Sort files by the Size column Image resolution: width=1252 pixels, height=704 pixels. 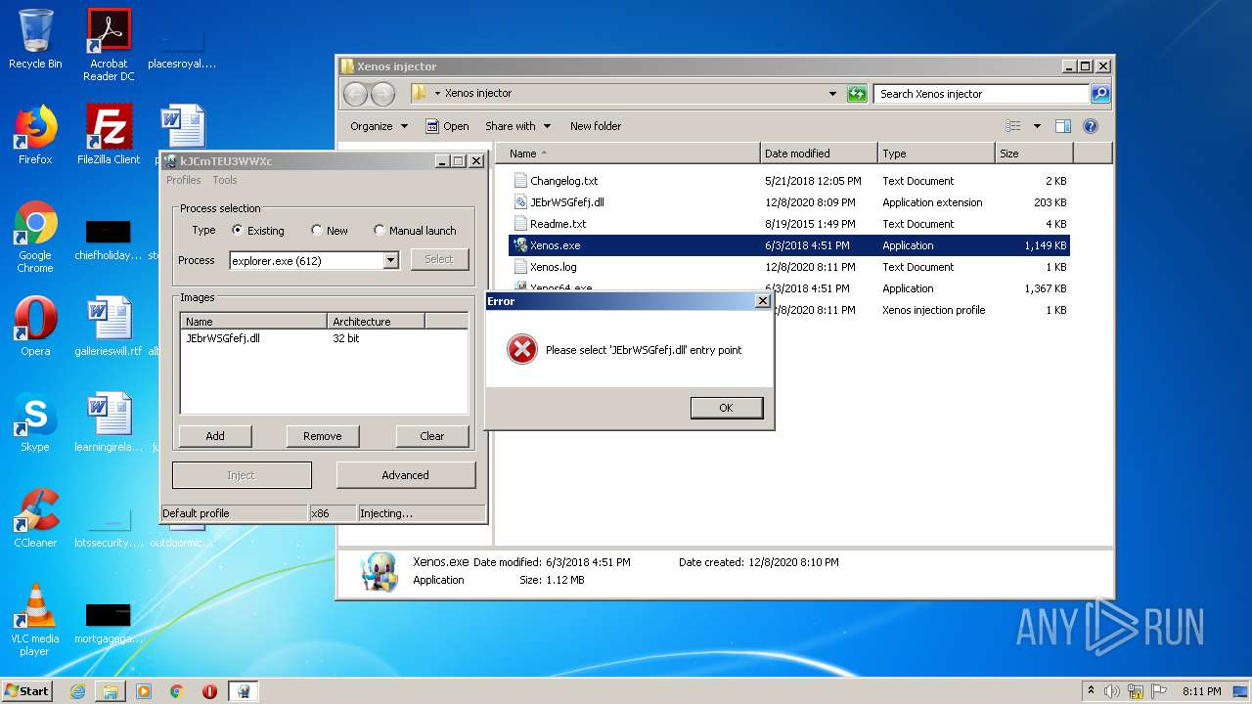click(x=1034, y=154)
